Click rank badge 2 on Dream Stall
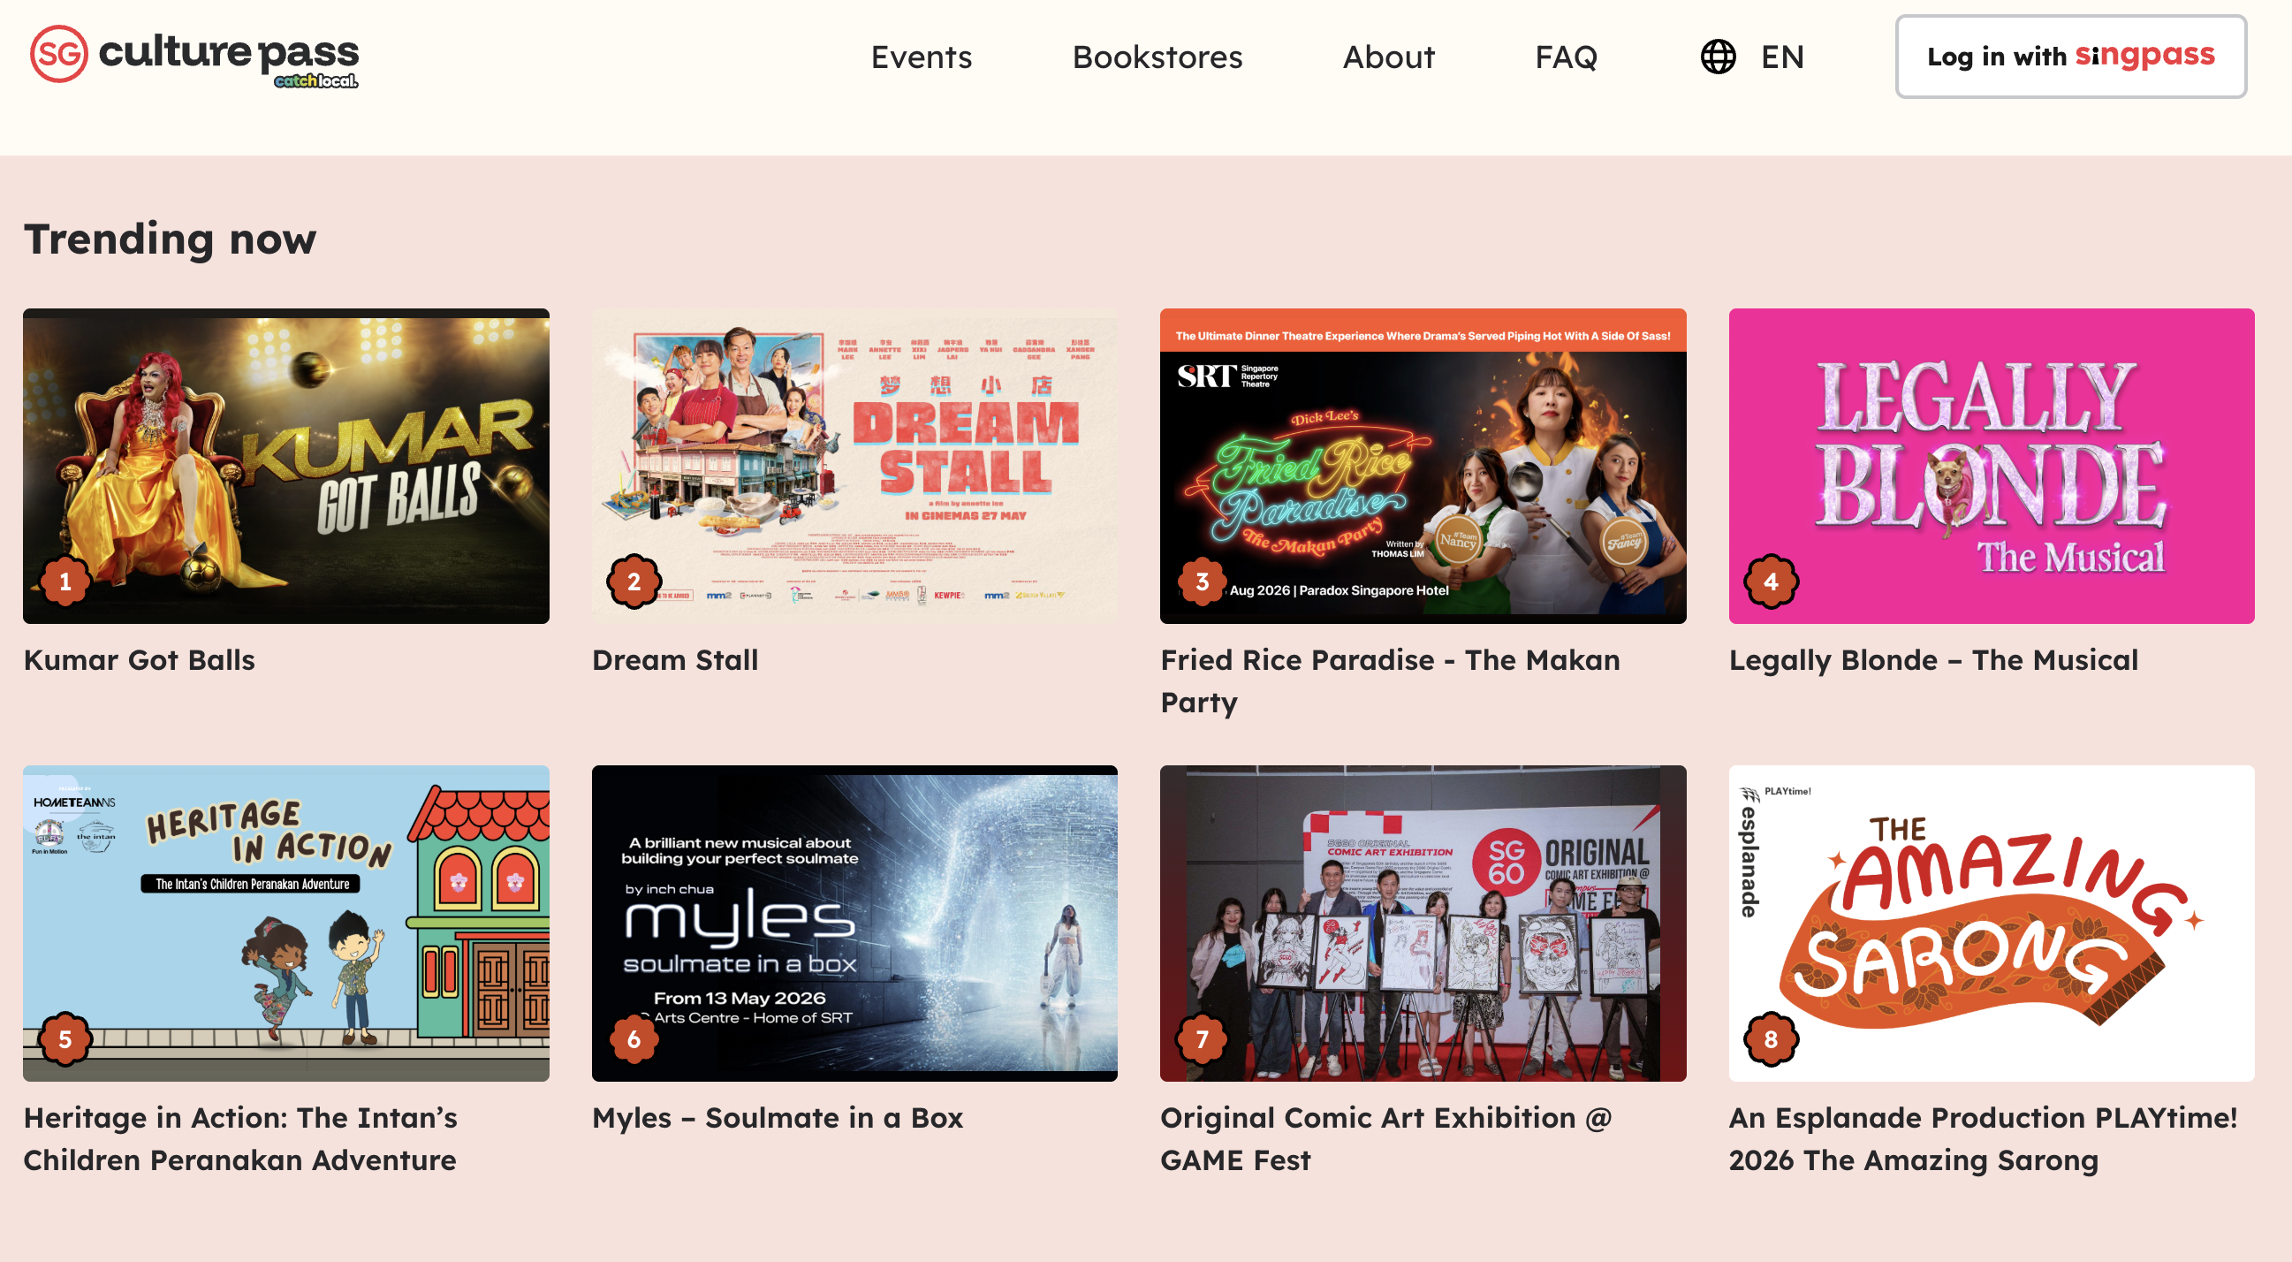This screenshot has height=1262, width=2292. tap(634, 582)
